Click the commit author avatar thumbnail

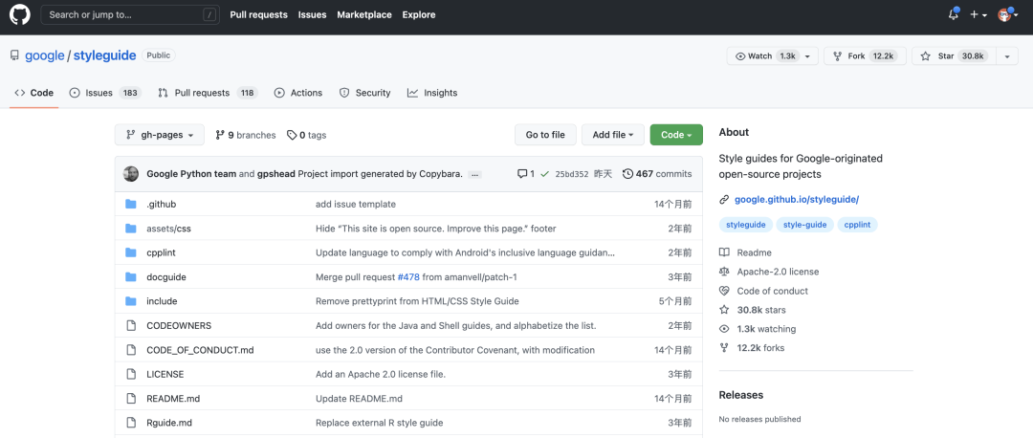[131, 174]
